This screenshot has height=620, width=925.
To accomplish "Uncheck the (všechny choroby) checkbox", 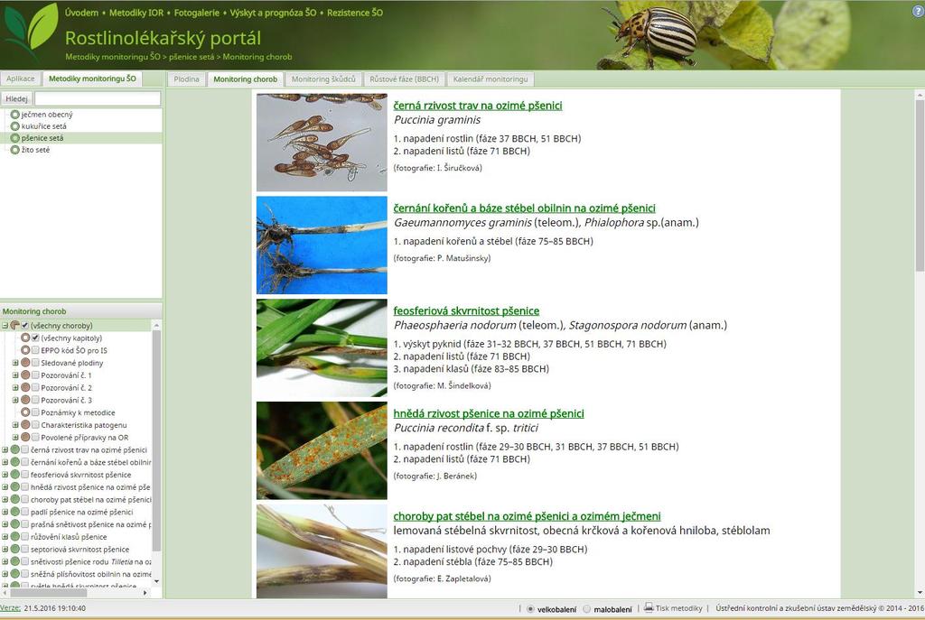I will coord(24,325).
